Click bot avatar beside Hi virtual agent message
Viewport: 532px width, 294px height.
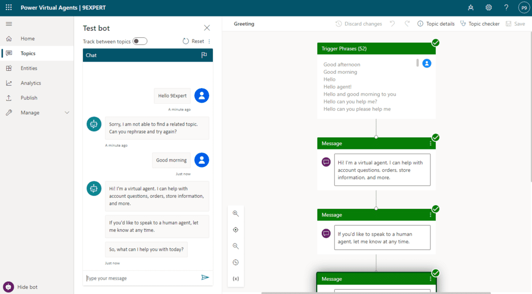tap(94, 189)
